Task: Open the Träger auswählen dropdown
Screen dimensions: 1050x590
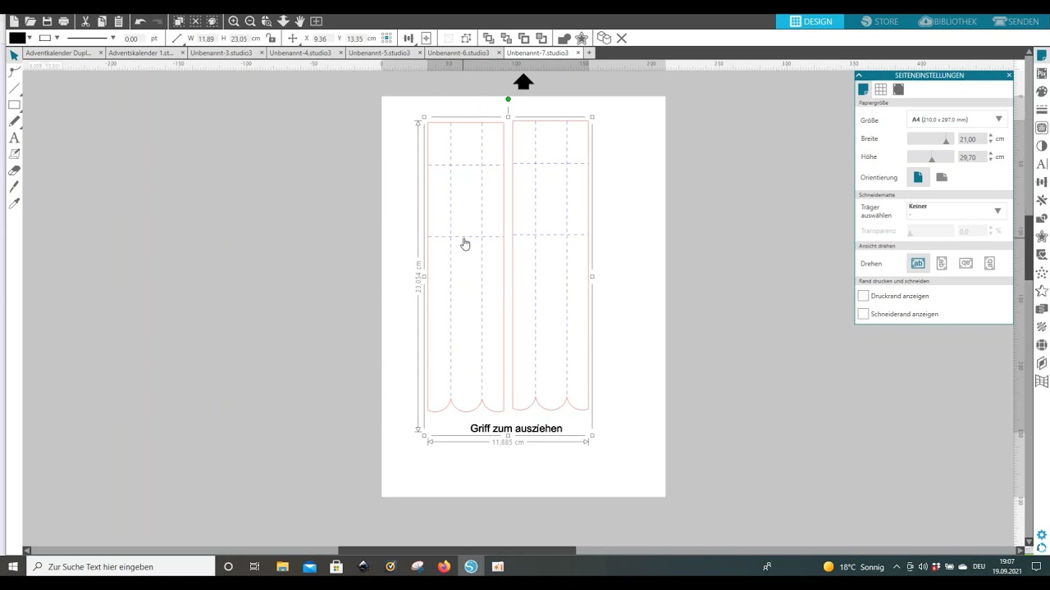Action: click(x=956, y=211)
